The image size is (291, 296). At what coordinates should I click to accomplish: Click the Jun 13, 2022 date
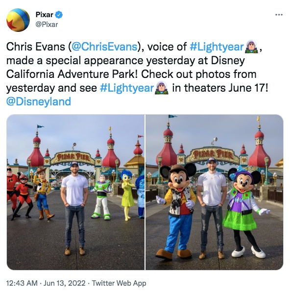point(64,283)
